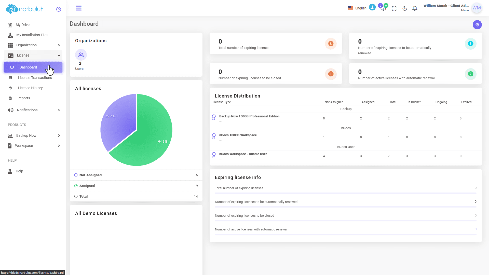The image size is (489, 275).
Task: Click the Ongoing column header
Action: coord(441,102)
